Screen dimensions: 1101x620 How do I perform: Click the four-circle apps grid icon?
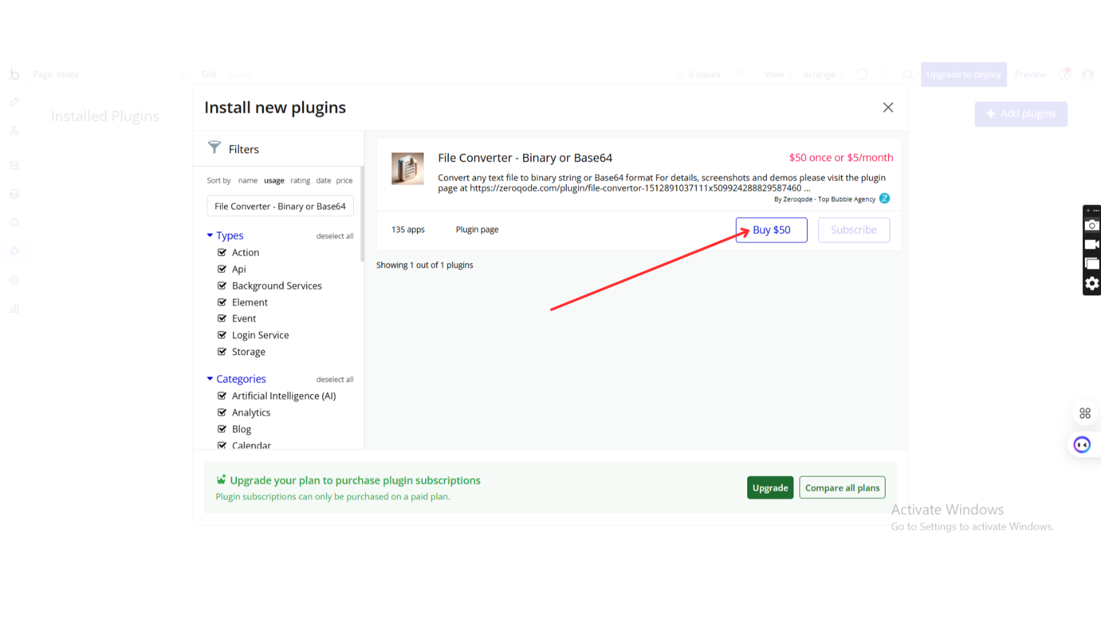click(x=1085, y=413)
